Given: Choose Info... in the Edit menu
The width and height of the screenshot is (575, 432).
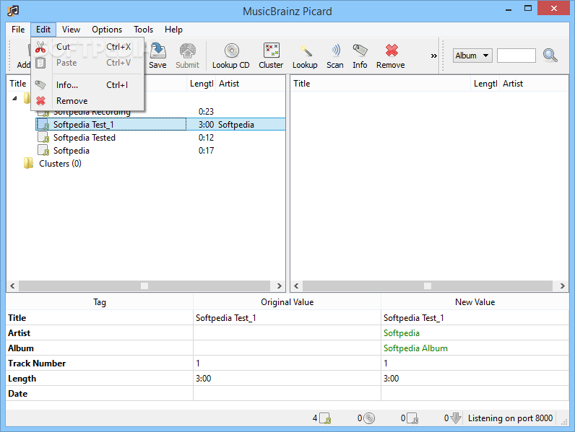Looking at the screenshot, I should 87,85.
